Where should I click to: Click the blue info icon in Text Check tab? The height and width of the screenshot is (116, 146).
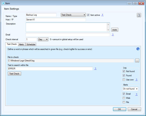click(138, 49)
